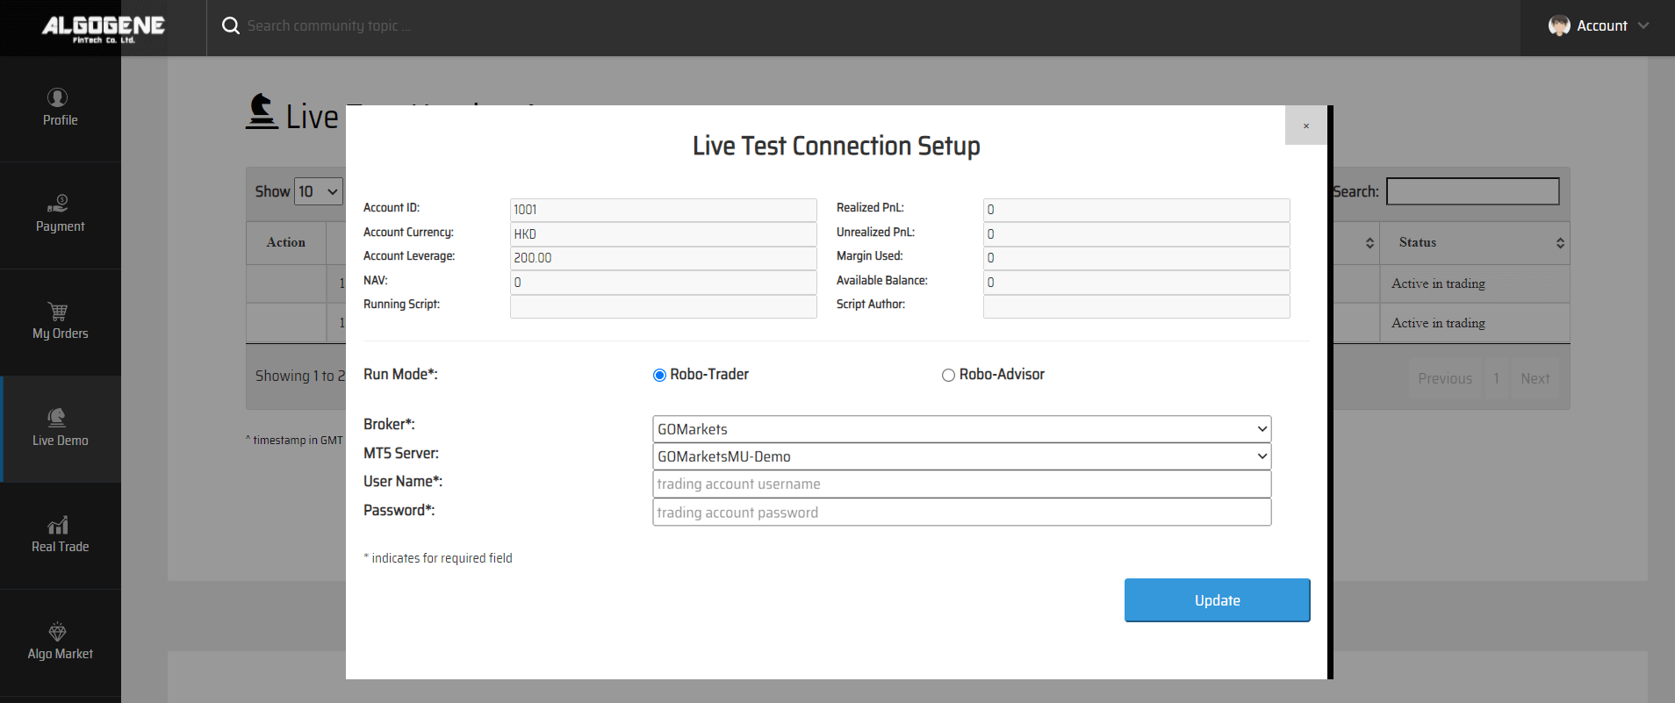Sort by the Action column header

click(286, 242)
